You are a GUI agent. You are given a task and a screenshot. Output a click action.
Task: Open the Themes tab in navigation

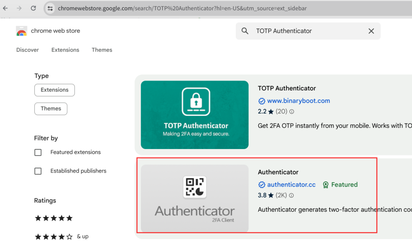102,50
